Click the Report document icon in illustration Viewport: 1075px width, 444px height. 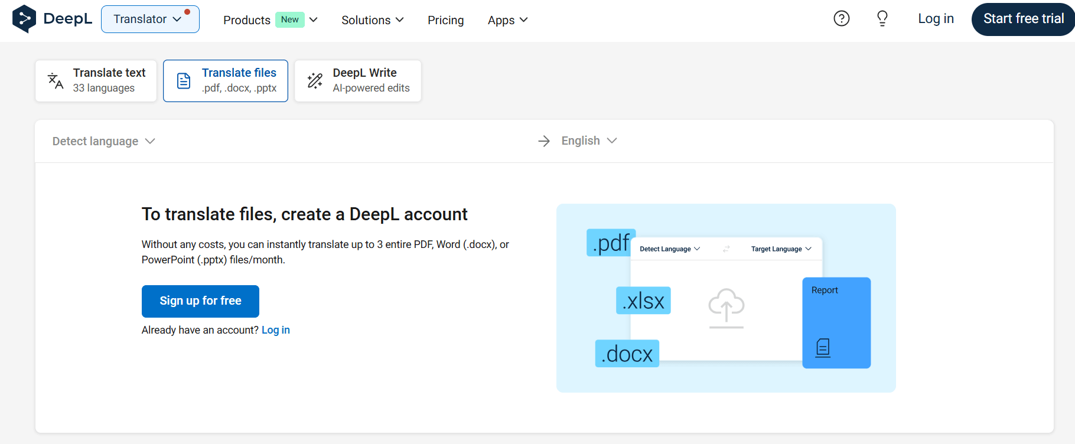[823, 348]
